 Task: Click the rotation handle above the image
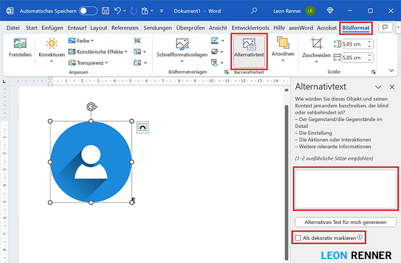[91, 107]
